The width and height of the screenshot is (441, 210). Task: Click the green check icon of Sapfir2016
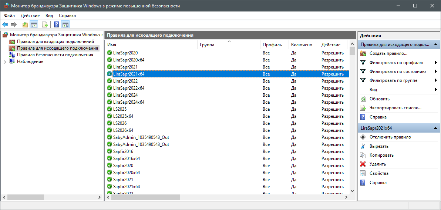[x=110, y=151]
